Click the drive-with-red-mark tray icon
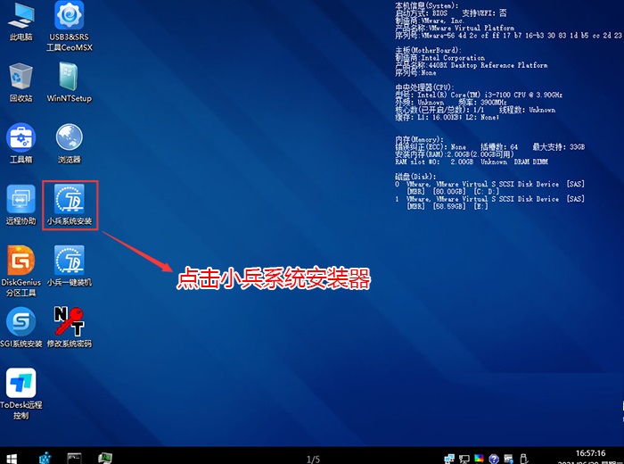 point(508,459)
